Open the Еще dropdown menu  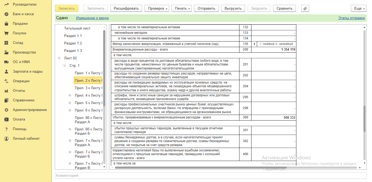[x=358, y=9]
